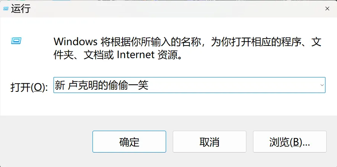Viewport: 337px width, 167px height.
Task: Click the 打开(O): label
Action: [x=29, y=87]
